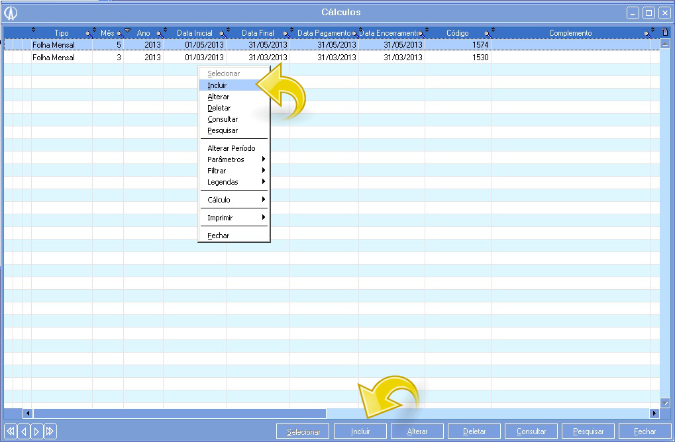Screen dimensions: 675x442
Task: Go to next record arrow
Action: click(x=36, y=431)
